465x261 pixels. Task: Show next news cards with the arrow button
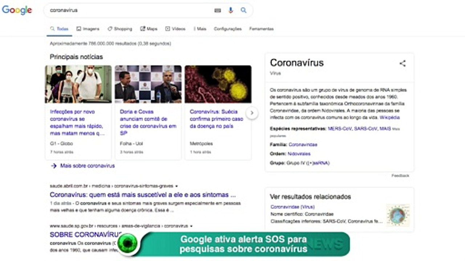pos(252,113)
